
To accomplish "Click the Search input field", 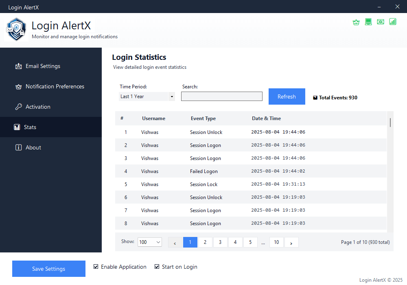I will 222,96.
